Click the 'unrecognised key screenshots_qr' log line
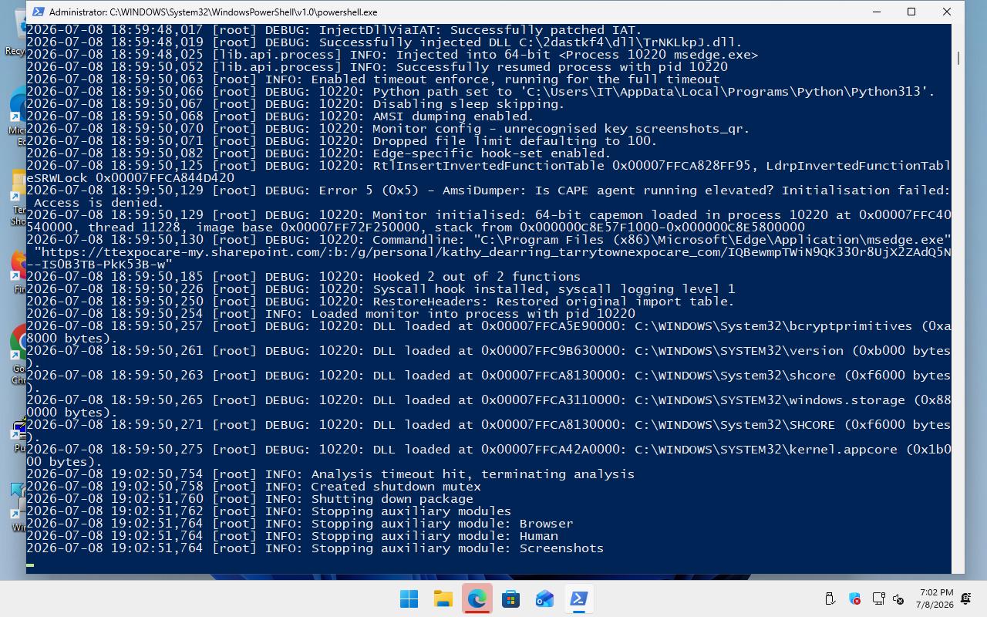 388,129
